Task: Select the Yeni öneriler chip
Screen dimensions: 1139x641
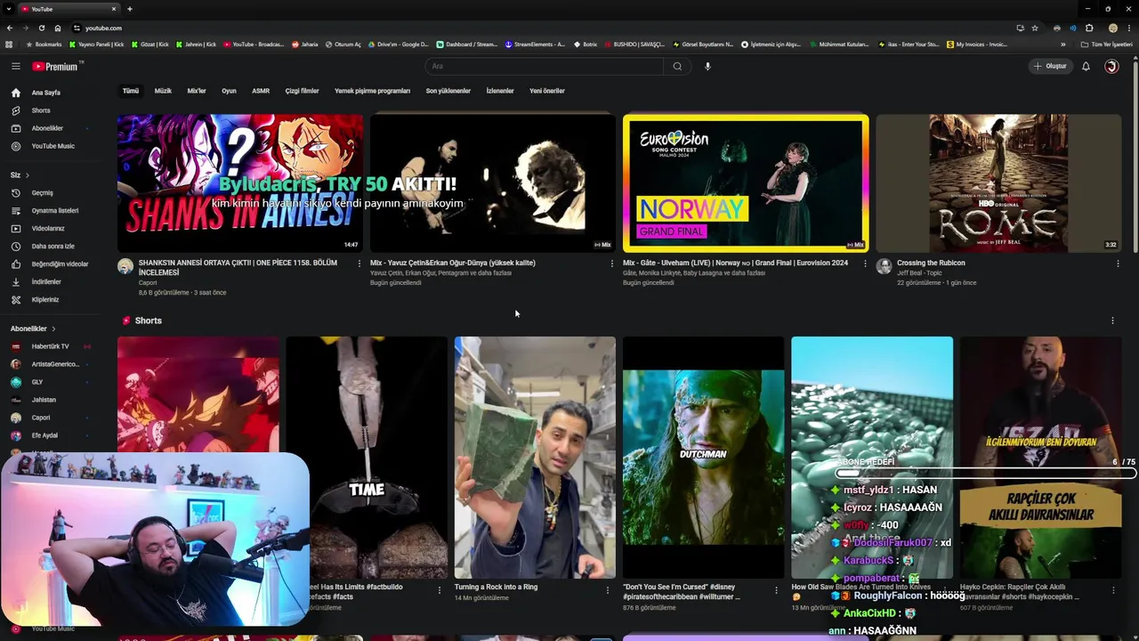Action: pyautogui.click(x=547, y=91)
